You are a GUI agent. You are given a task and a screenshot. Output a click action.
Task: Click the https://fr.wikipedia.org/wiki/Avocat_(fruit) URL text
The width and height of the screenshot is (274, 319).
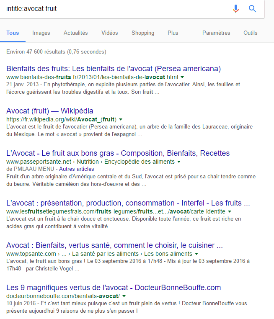(61, 120)
